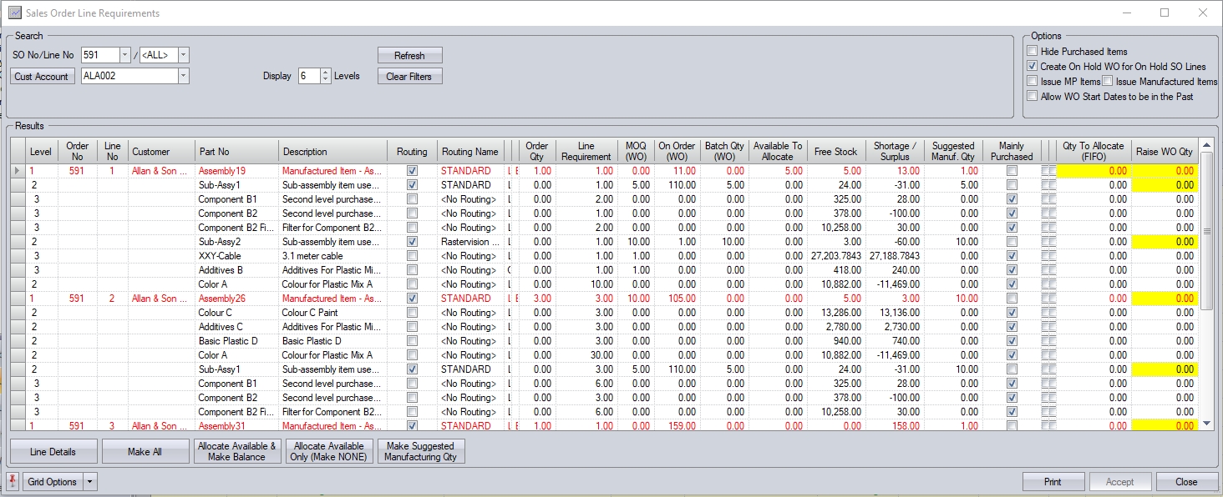Click the Refresh button
This screenshot has height=497, width=1223.
[409, 56]
